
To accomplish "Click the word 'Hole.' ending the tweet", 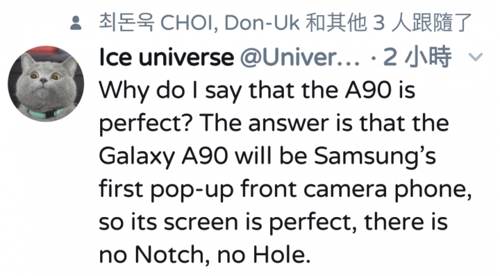I will tap(282, 255).
